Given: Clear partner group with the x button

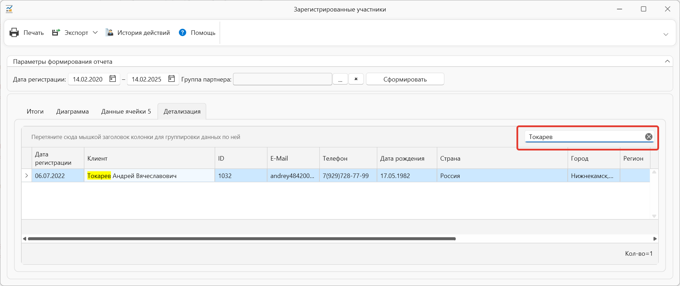Looking at the screenshot, I should pyautogui.click(x=356, y=79).
